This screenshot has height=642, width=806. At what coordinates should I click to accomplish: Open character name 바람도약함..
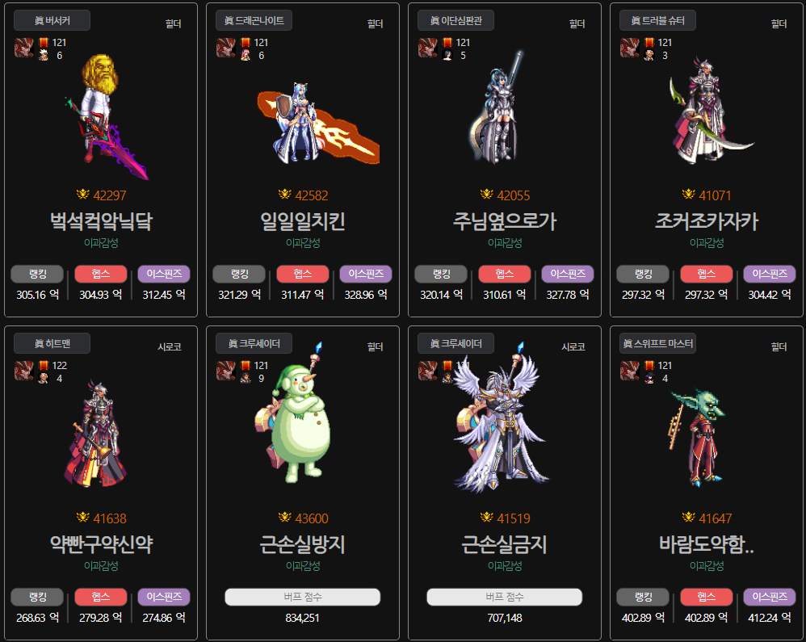[x=707, y=544]
